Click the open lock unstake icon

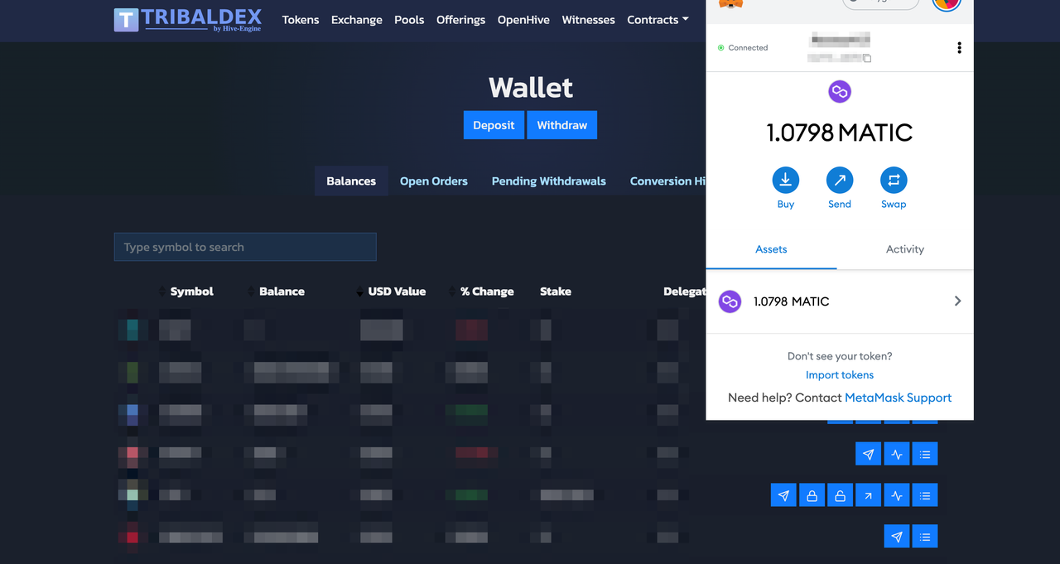[841, 495]
